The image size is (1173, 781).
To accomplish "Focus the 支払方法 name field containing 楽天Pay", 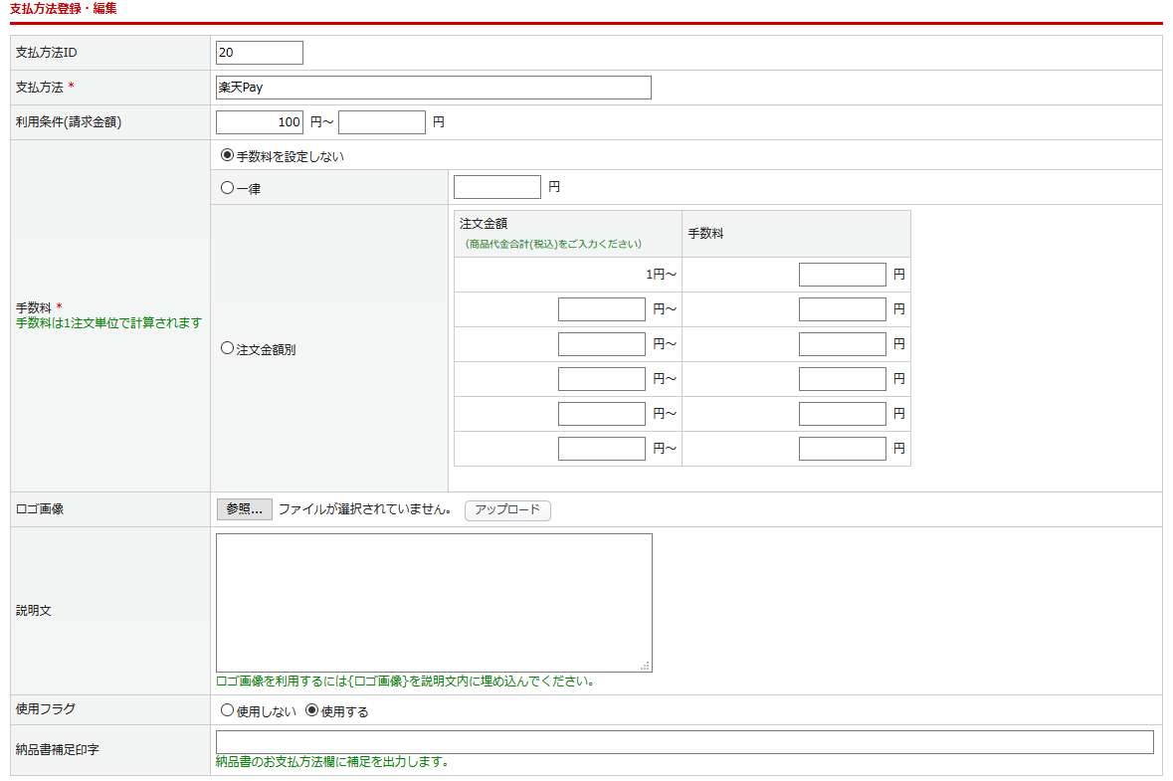I will coord(433,88).
